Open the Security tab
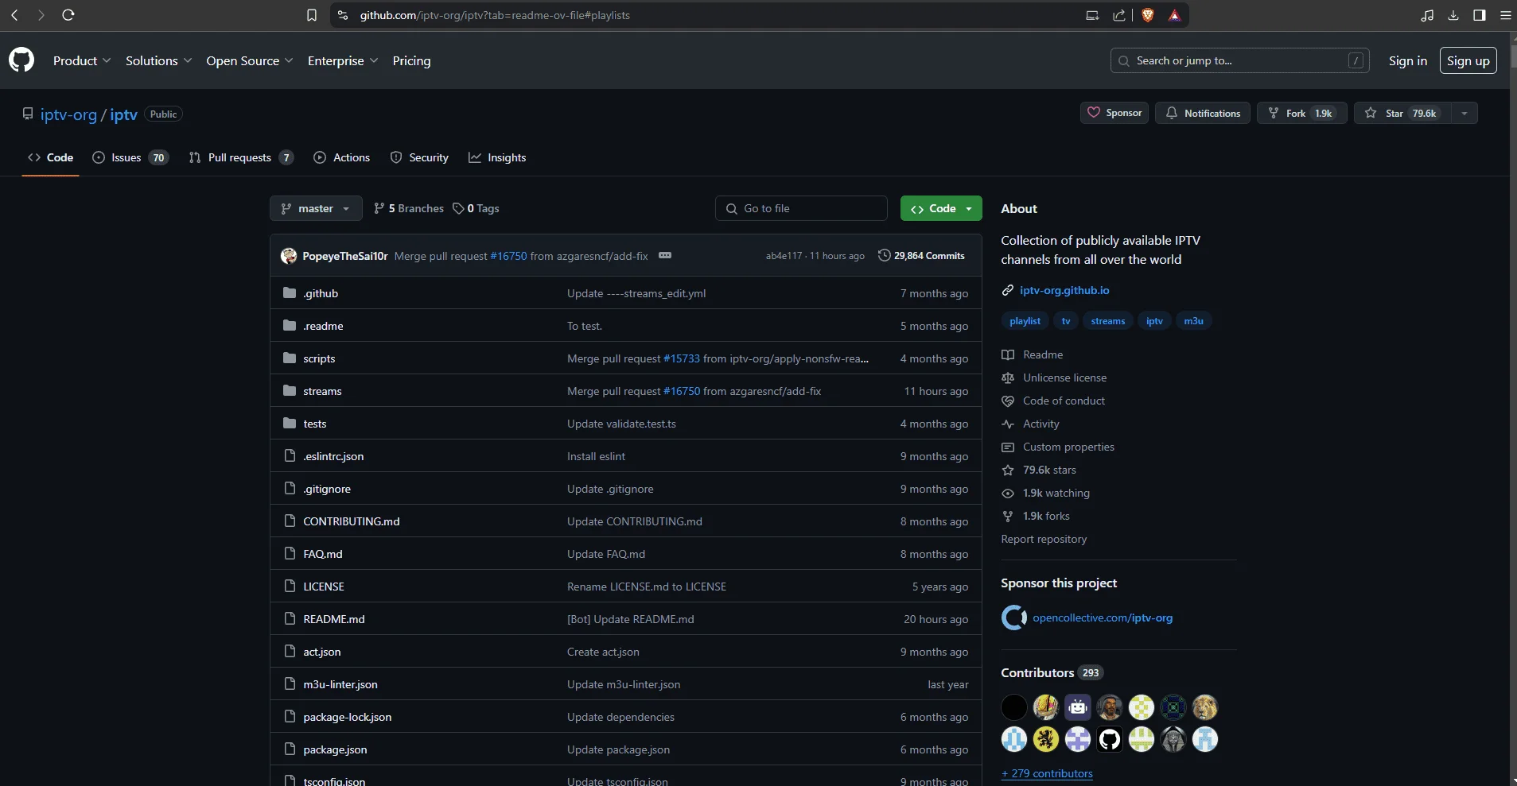This screenshot has width=1517, height=786. click(419, 157)
